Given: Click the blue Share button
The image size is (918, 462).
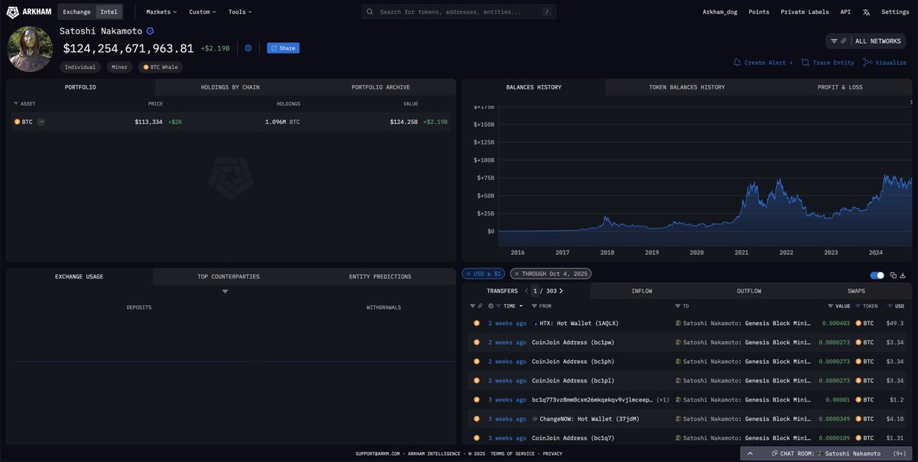Looking at the screenshot, I should tap(283, 48).
